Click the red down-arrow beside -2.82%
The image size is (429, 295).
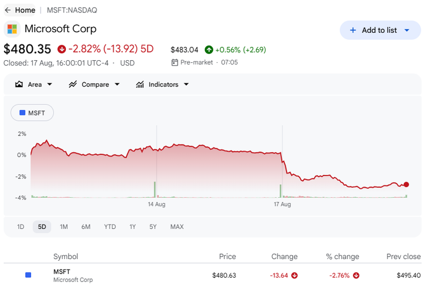[62, 49]
